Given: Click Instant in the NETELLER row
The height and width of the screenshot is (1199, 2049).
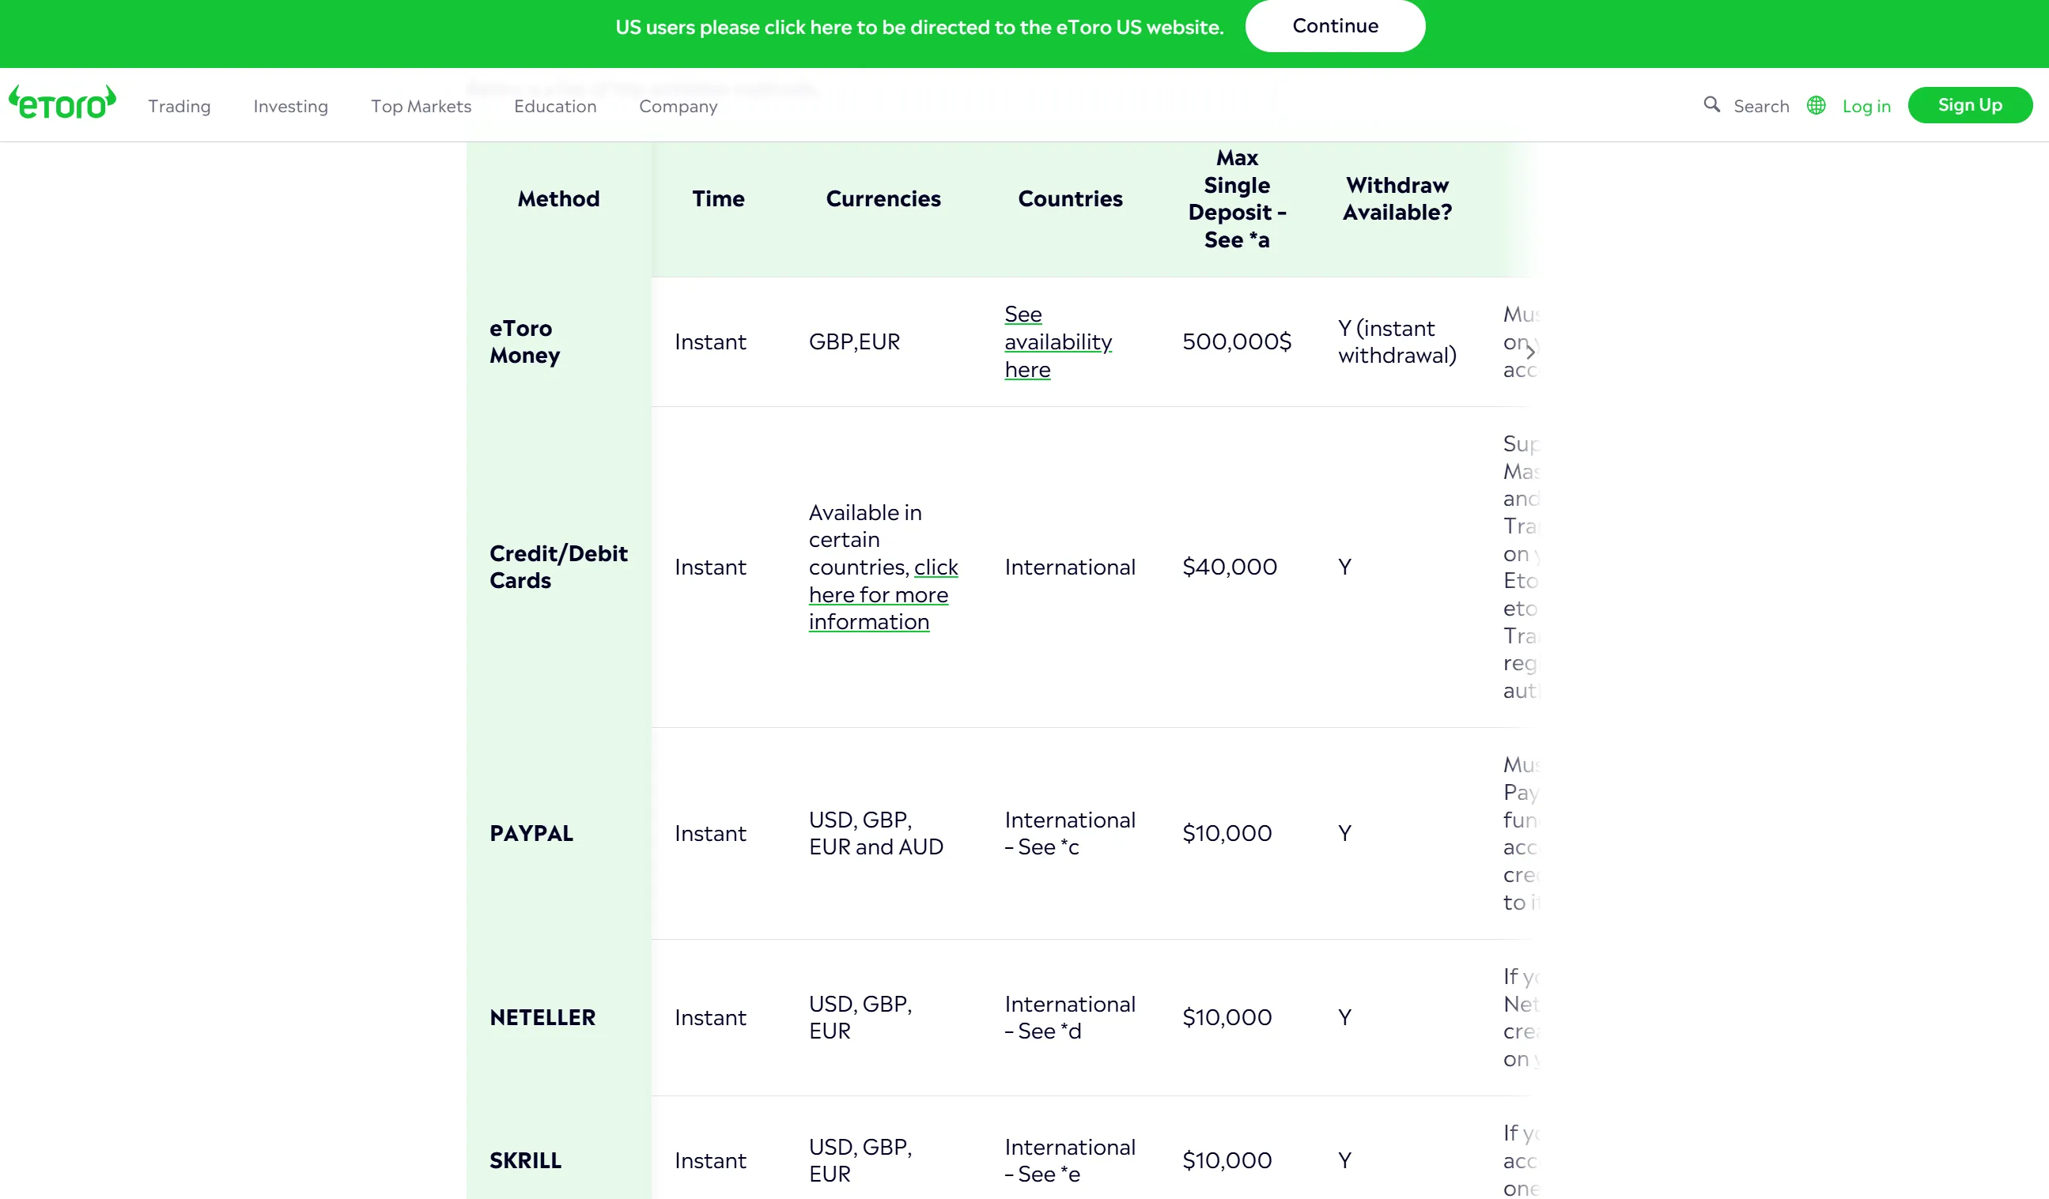Looking at the screenshot, I should coord(710,1017).
